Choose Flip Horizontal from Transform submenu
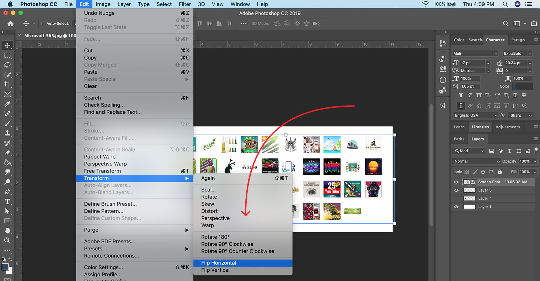 (x=219, y=263)
